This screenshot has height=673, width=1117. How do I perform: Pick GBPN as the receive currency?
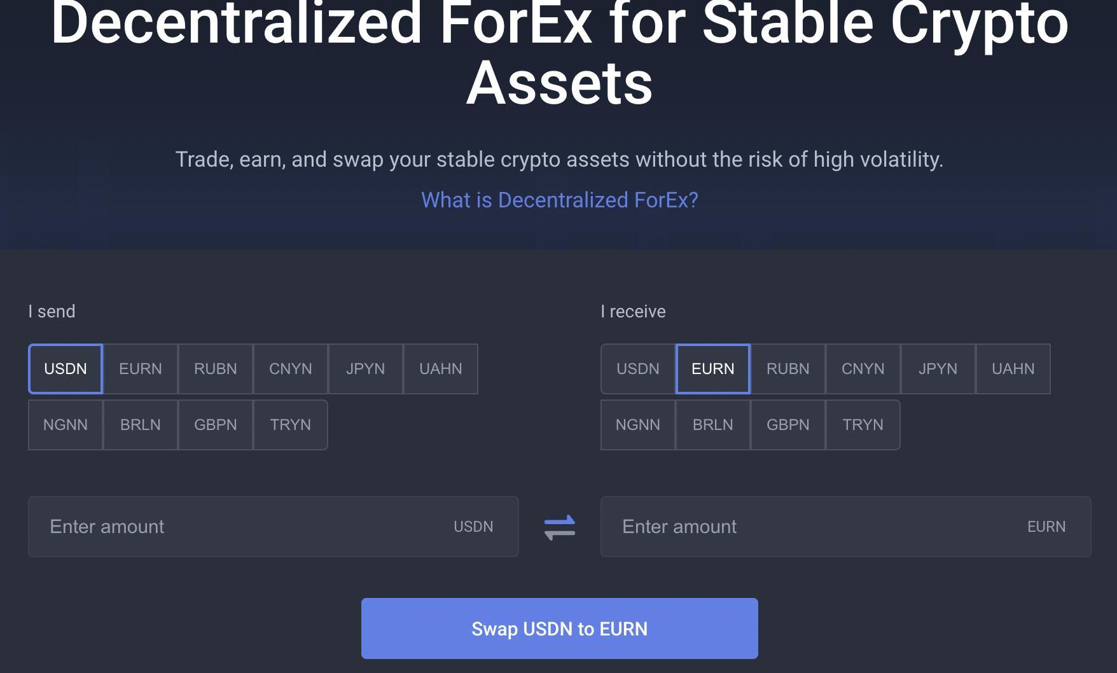coord(788,425)
